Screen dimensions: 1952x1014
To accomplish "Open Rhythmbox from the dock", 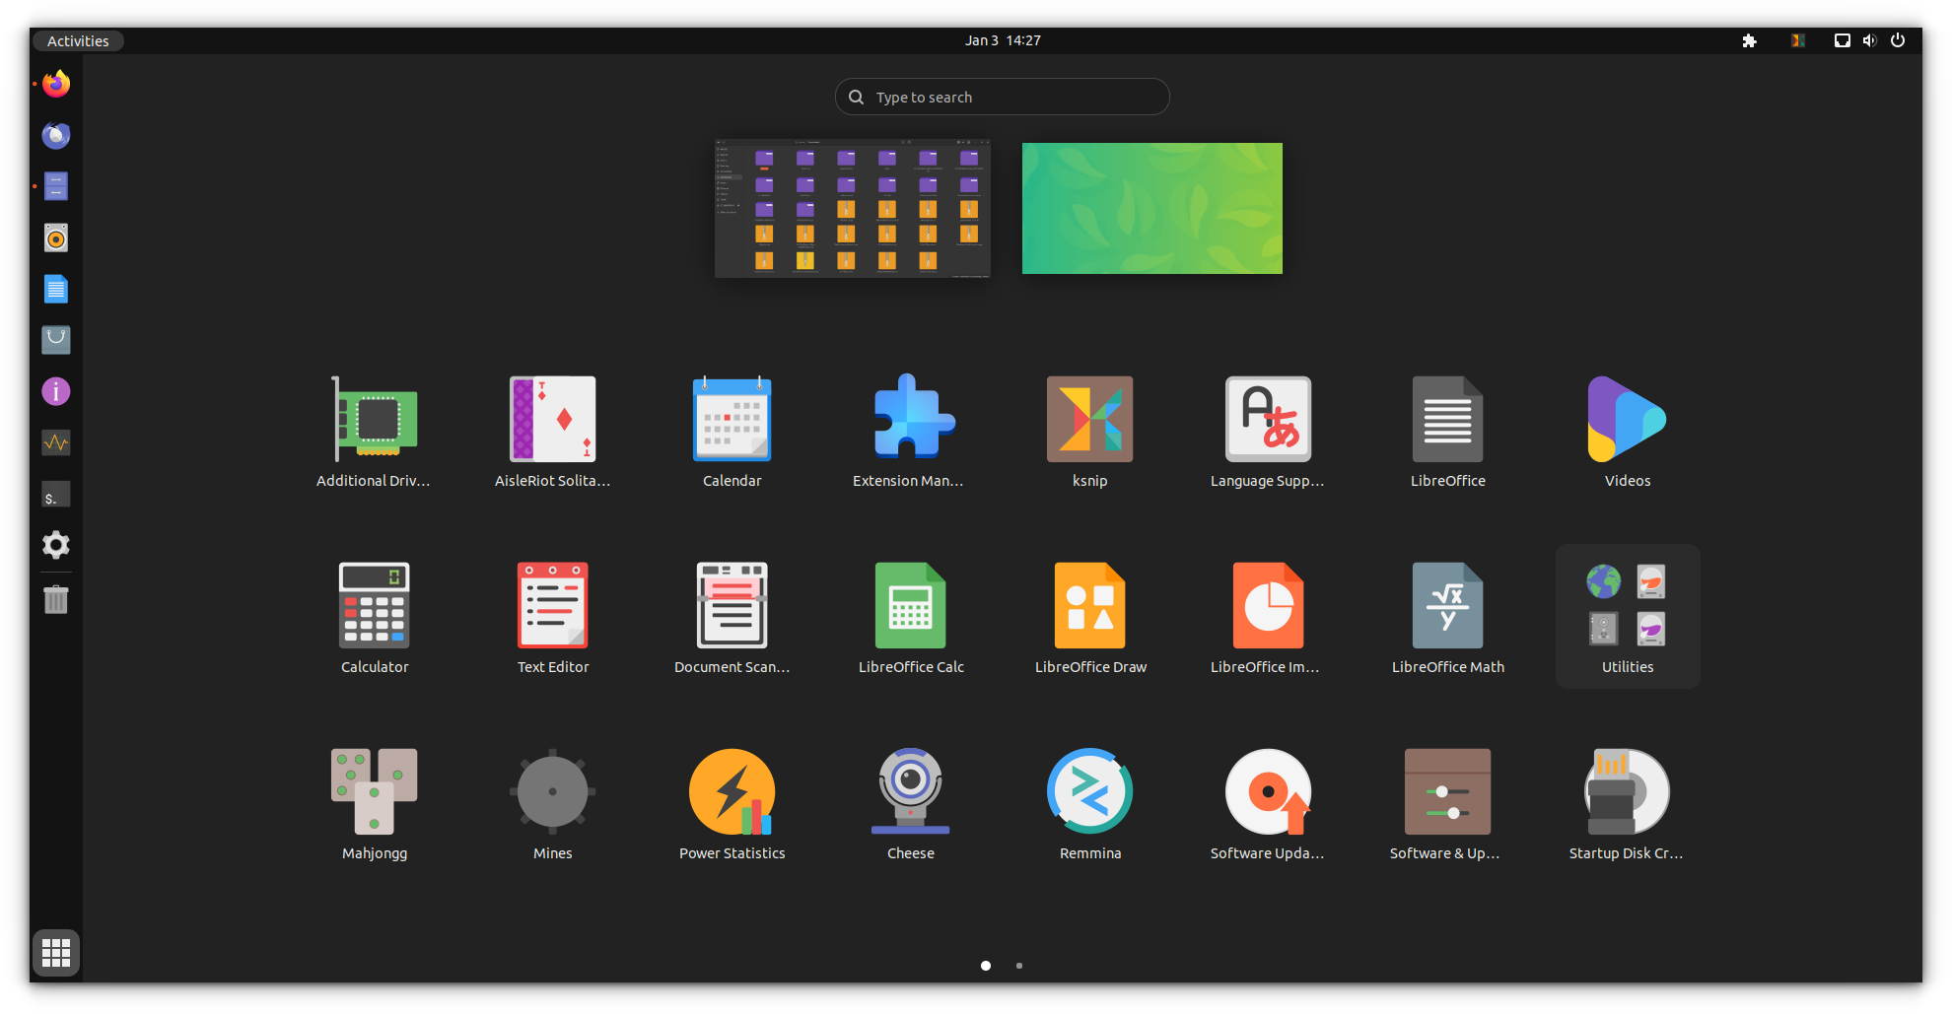I will (56, 237).
